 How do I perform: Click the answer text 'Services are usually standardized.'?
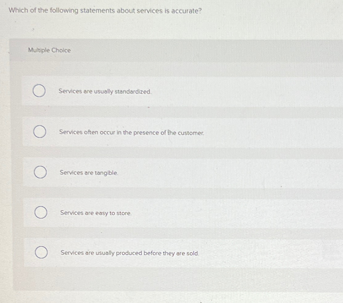coord(105,91)
